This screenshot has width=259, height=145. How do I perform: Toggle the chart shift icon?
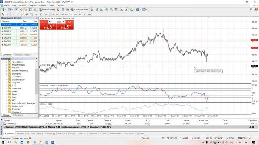point(126,10)
